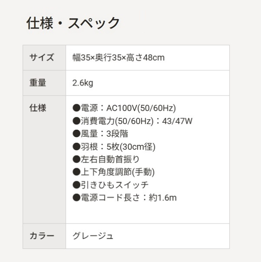Click the bullet before 左右自動首振り
The width and height of the screenshot is (261, 262).
click(x=77, y=159)
